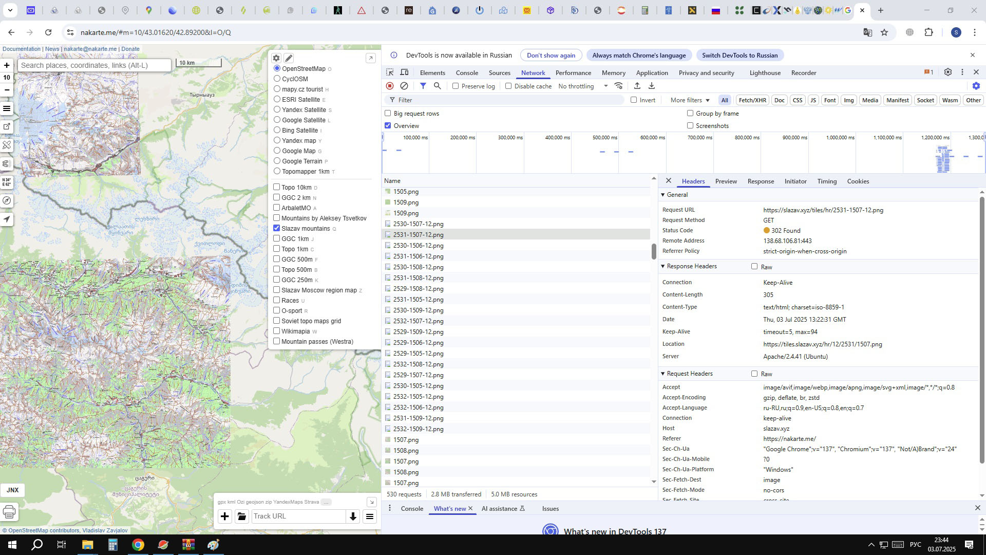Click the Switch DevTools to Russian button
986x555 pixels.
point(739,55)
